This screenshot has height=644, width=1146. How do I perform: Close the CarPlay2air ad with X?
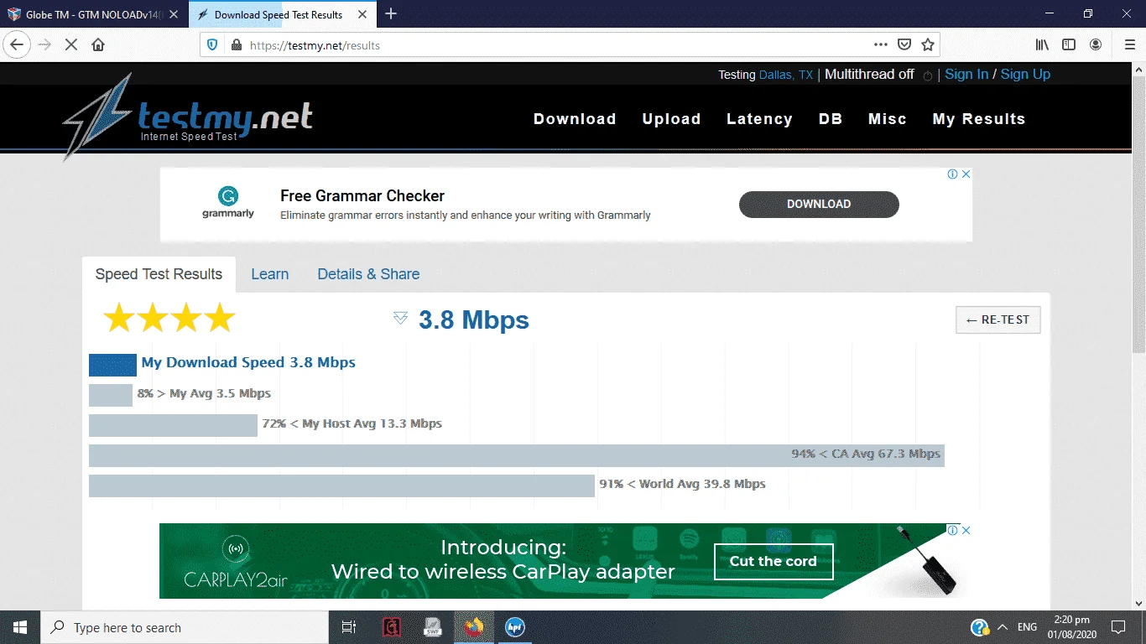[966, 530]
